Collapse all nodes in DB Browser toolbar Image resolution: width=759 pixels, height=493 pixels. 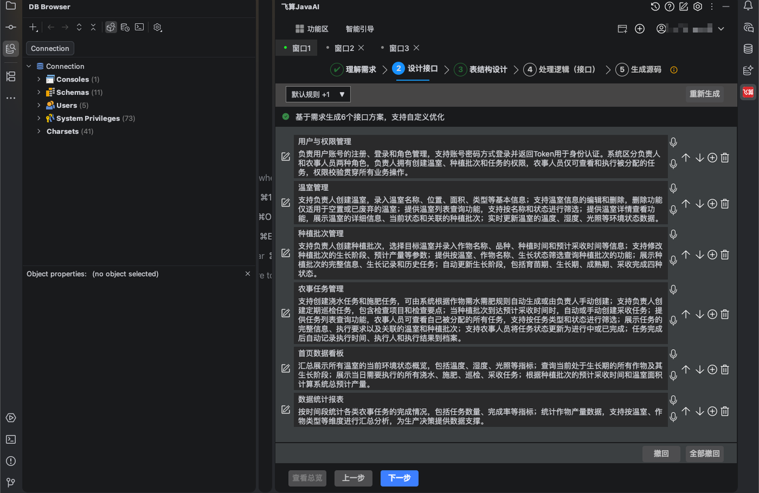93,27
